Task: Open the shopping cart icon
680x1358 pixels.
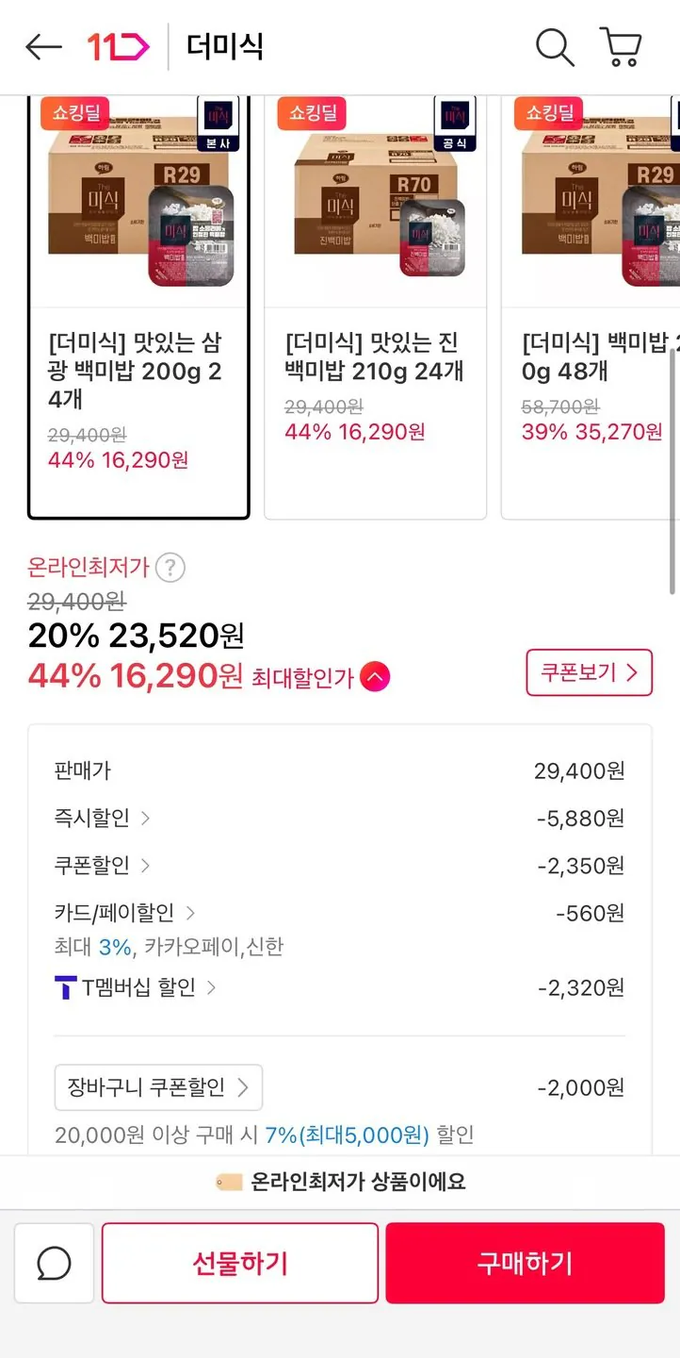Action: click(621, 47)
